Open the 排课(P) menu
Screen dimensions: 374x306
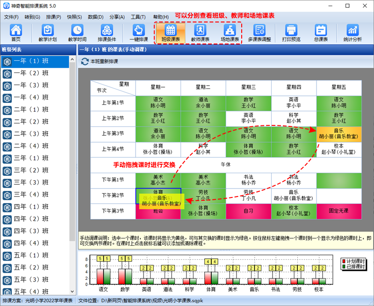pyautogui.click(x=53, y=17)
